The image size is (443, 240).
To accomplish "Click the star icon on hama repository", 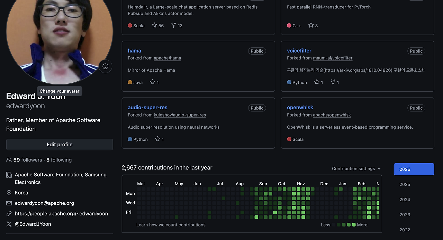I will click(x=153, y=82).
